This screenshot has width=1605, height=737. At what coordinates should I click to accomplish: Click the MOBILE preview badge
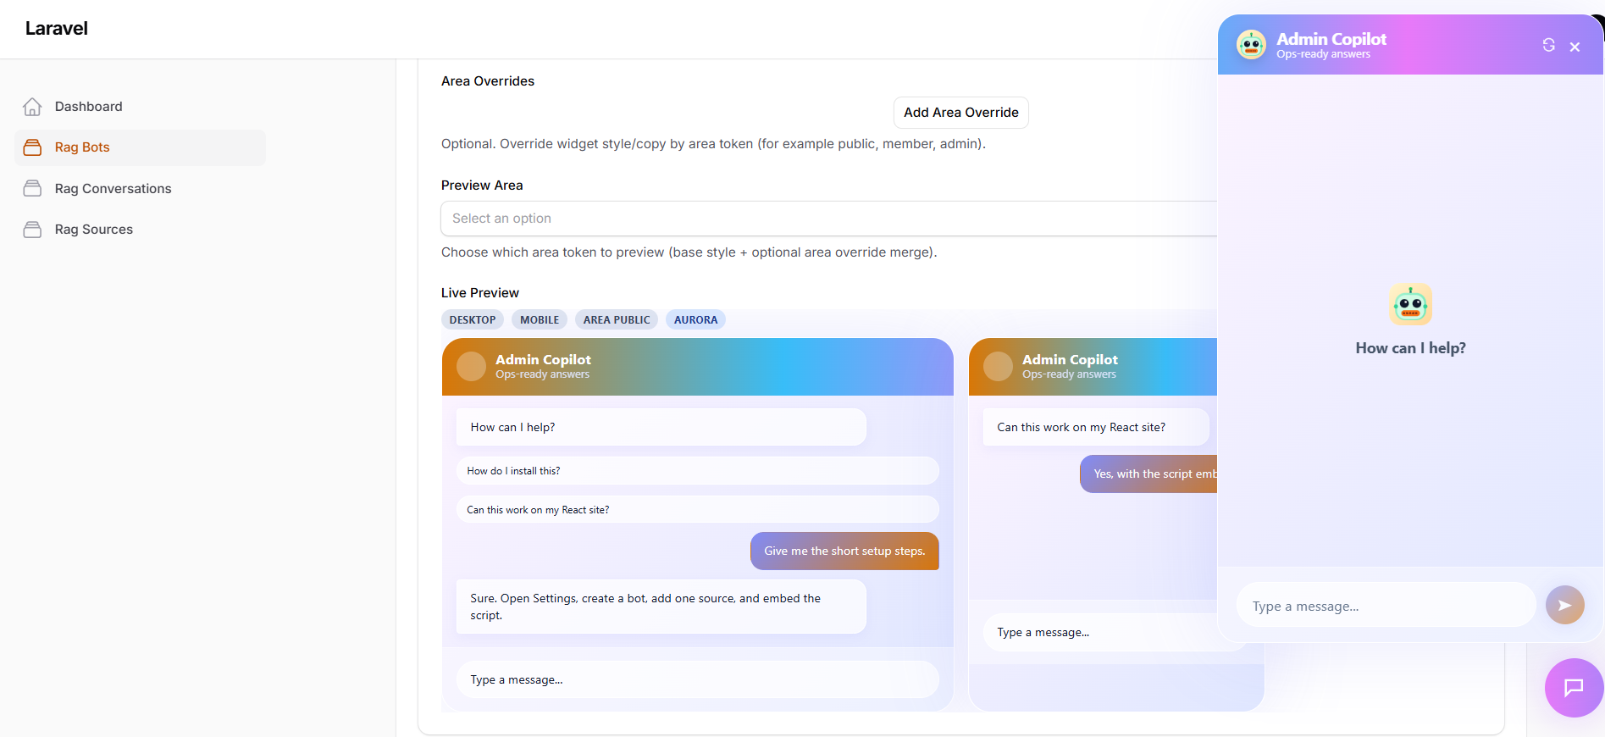tap(540, 319)
